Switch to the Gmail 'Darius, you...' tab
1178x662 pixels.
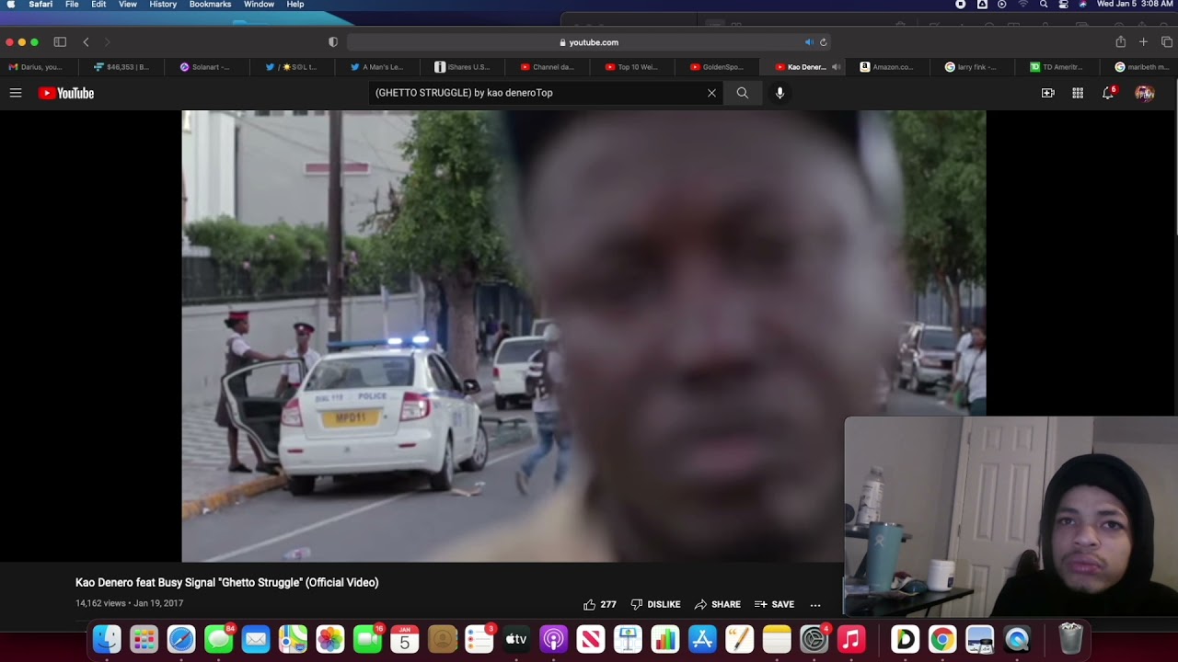[37, 67]
